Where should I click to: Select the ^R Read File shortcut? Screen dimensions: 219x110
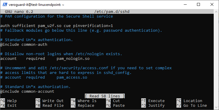point(50,106)
